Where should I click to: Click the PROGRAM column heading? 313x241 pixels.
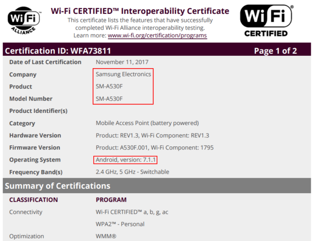point(111,199)
